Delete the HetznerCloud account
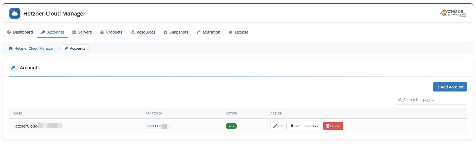The image size is (476, 145). pos(333,126)
